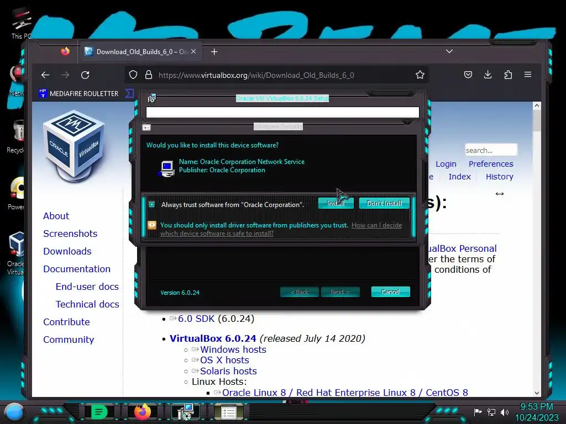Screen dimensions: 566x424
Task: Open the About sidebar link
Action: point(56,216)
